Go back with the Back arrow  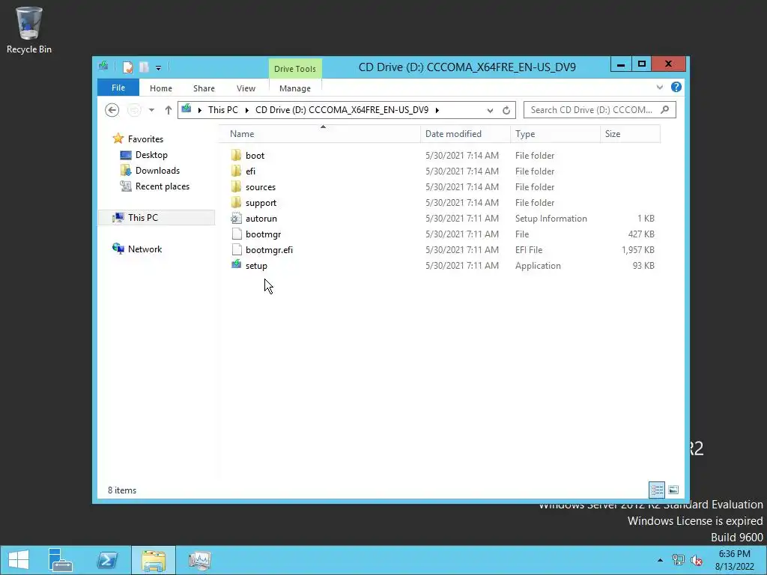[112, 110]
